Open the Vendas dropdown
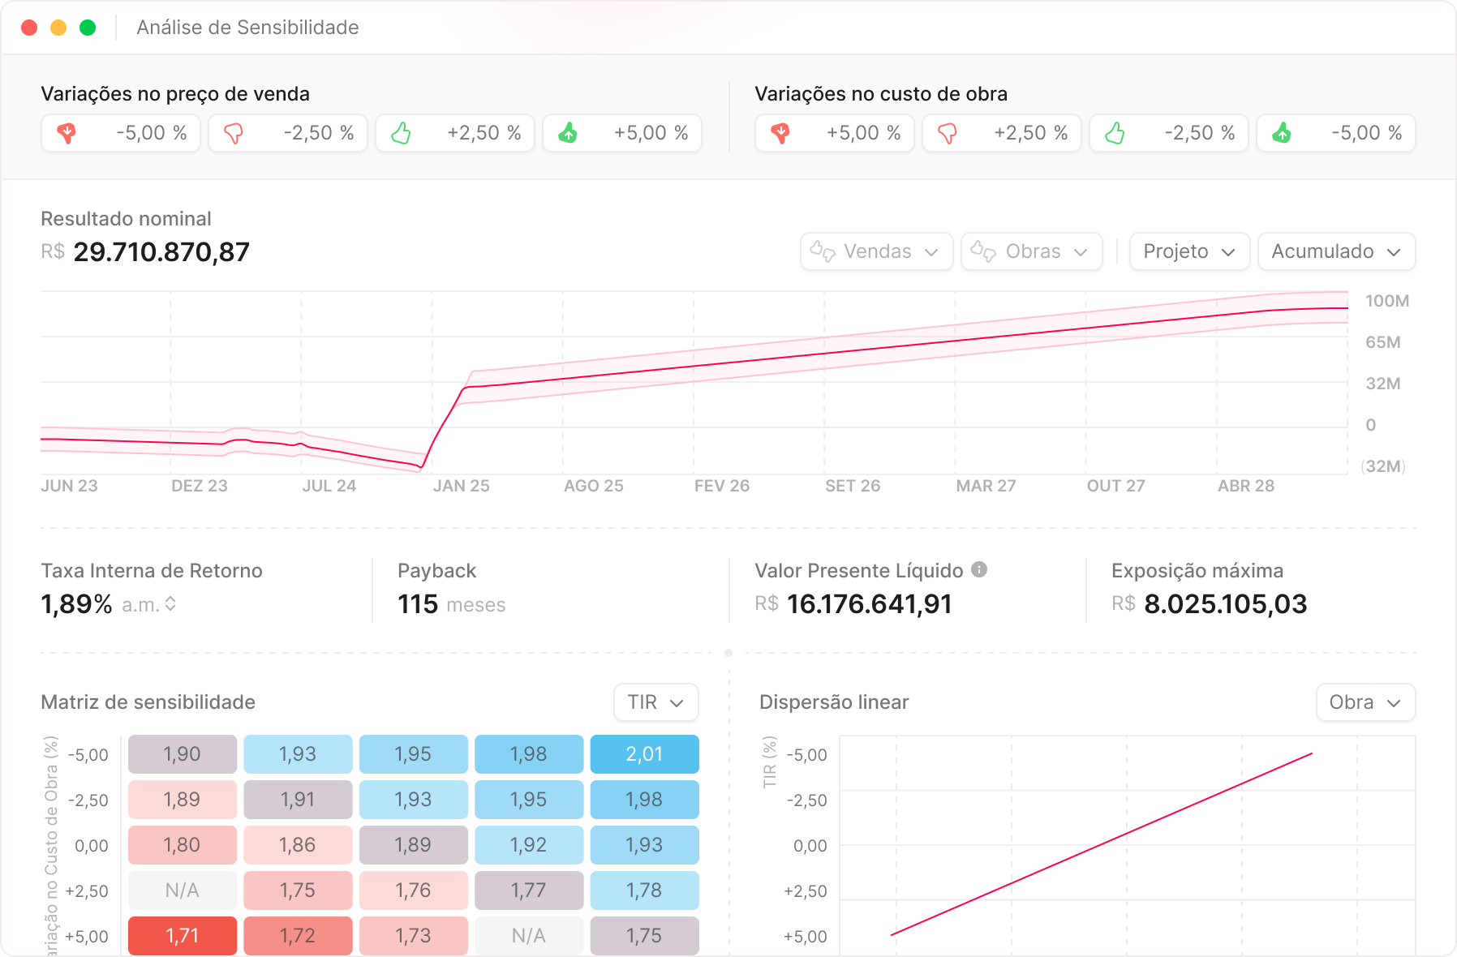Screen dimensions: 1457x957 [876, 251]
